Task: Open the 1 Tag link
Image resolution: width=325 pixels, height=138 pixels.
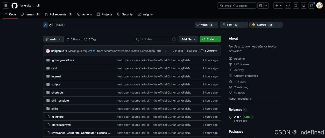Action: [90, 39]
